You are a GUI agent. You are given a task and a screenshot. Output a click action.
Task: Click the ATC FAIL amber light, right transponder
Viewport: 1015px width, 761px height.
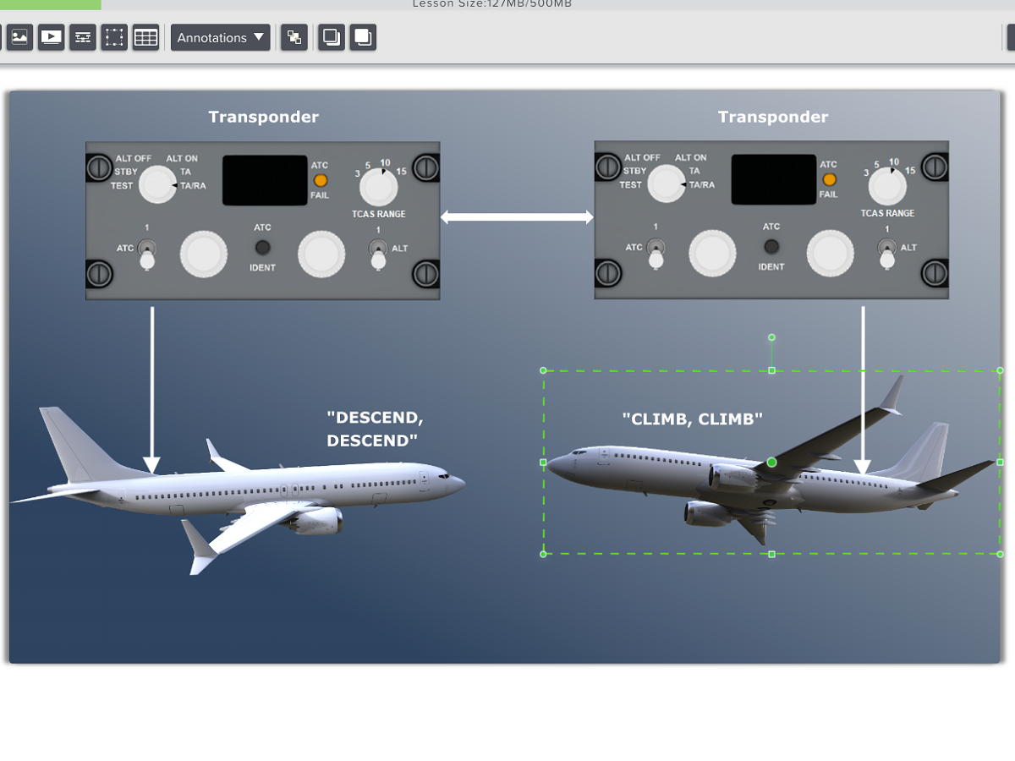coord(829,179)
